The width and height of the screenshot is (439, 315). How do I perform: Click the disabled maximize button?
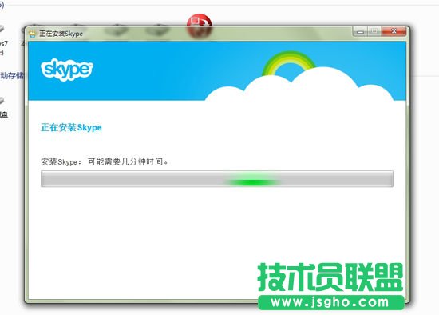pyautogui.click(x=374, y=32)
